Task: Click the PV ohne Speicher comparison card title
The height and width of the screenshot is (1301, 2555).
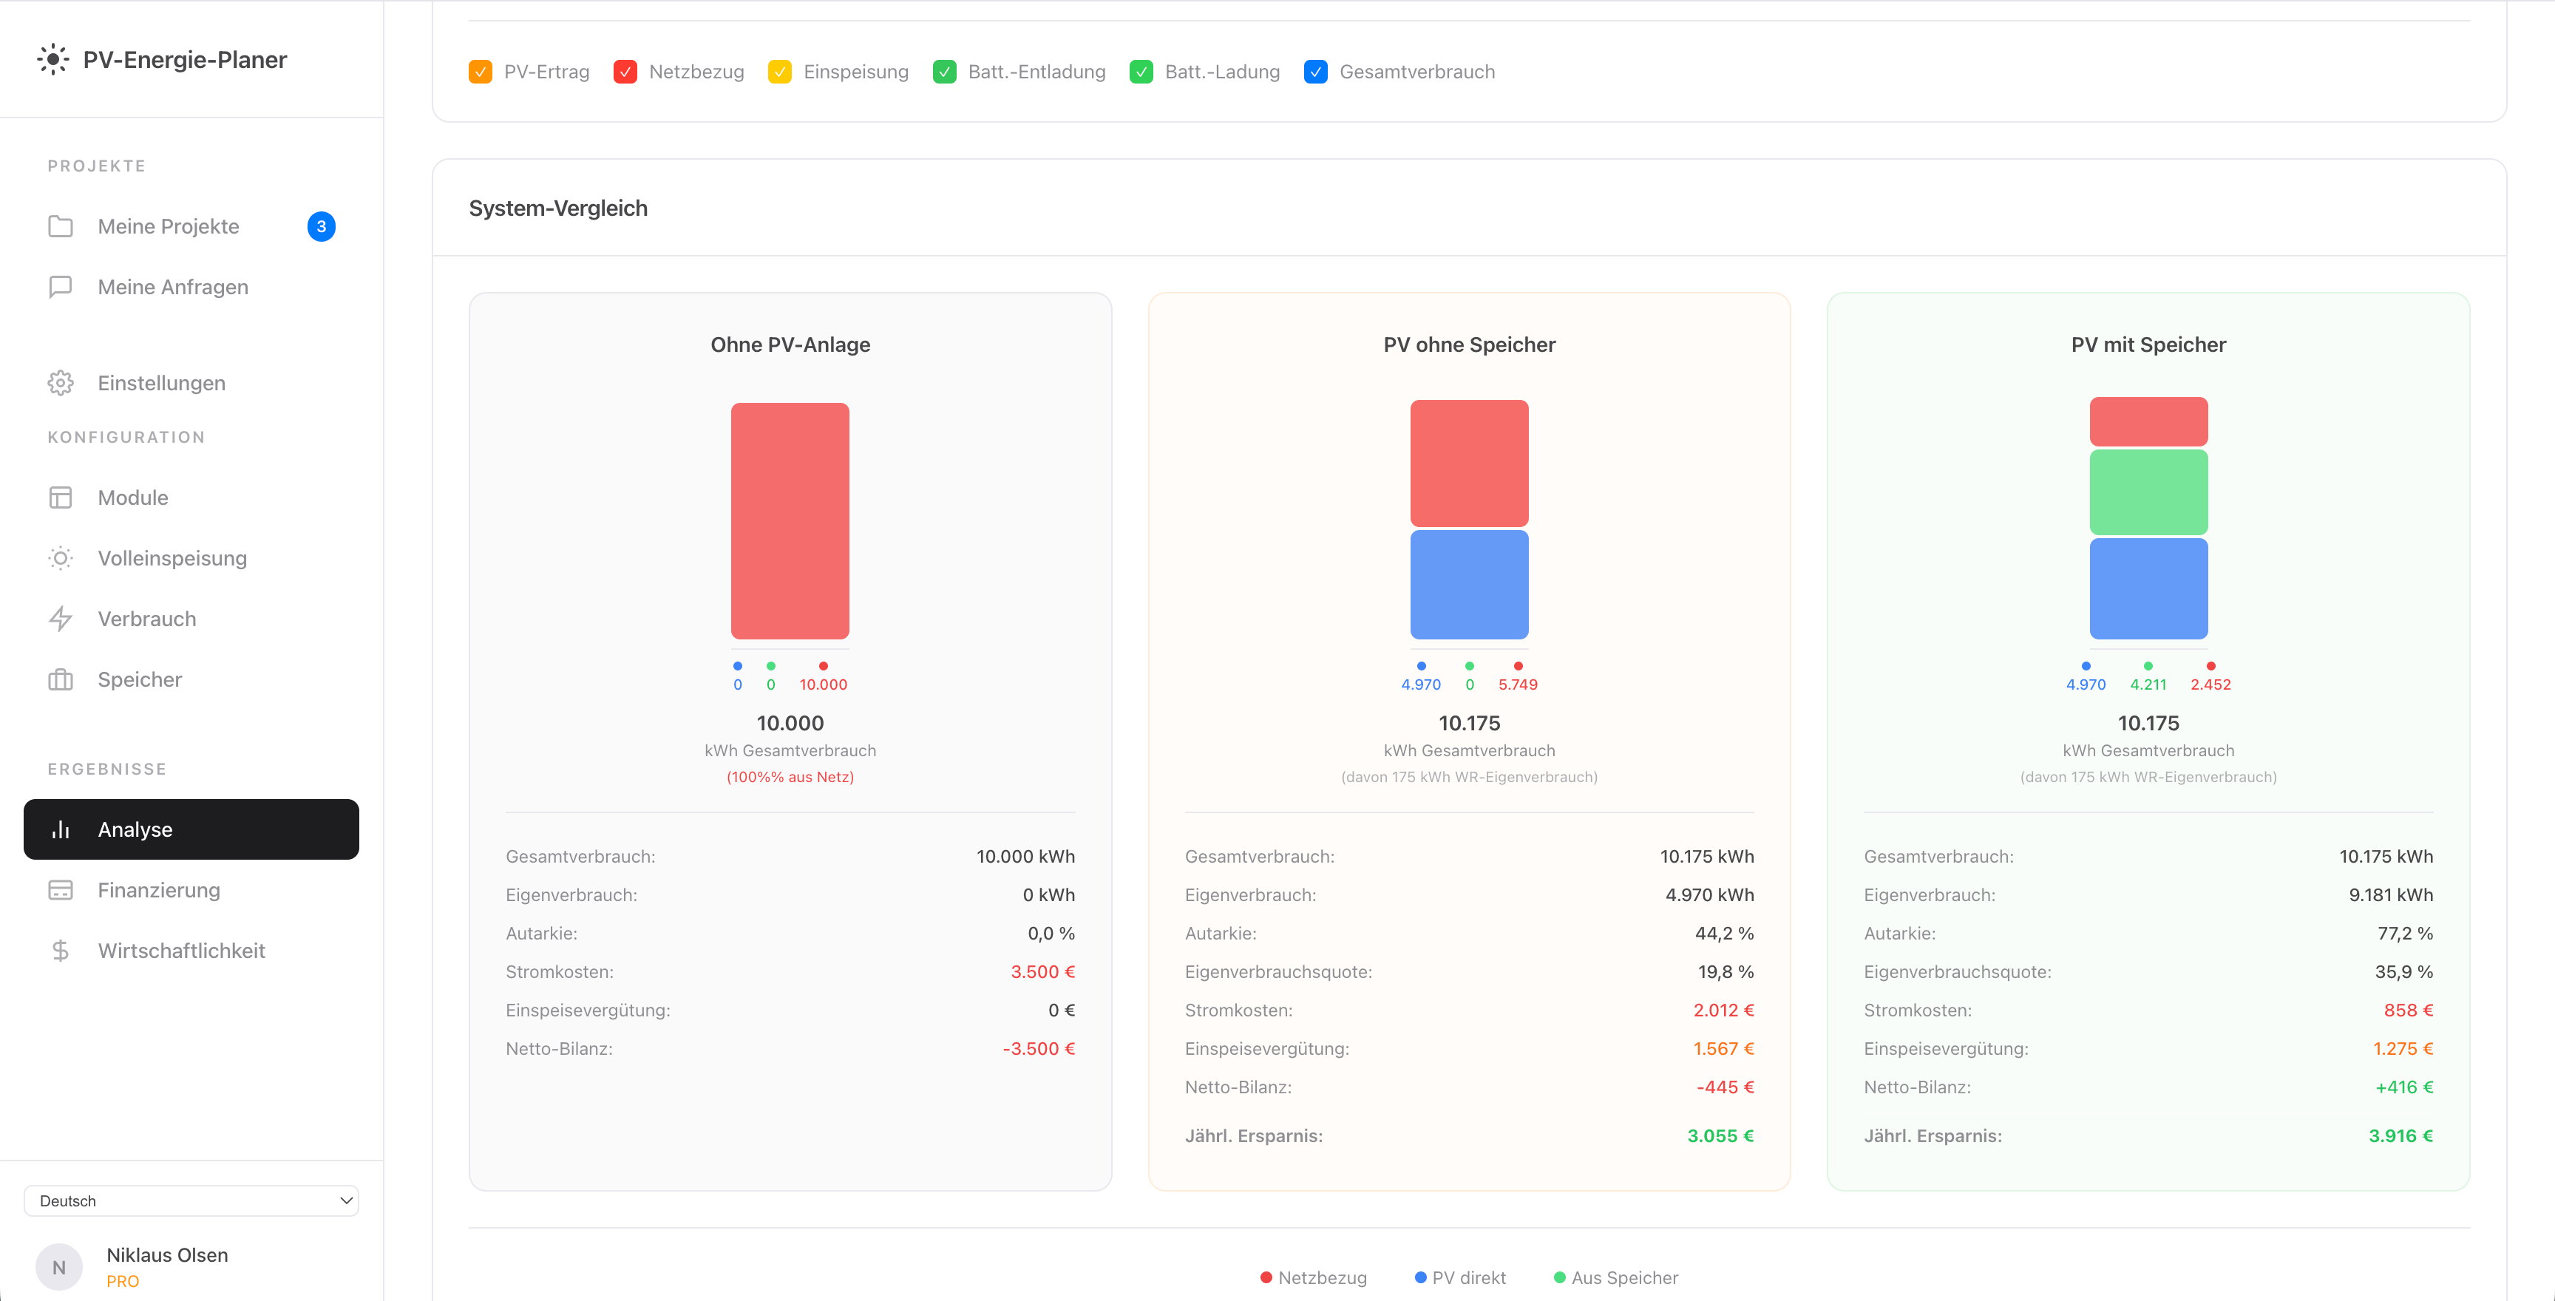Action: 1468,345
